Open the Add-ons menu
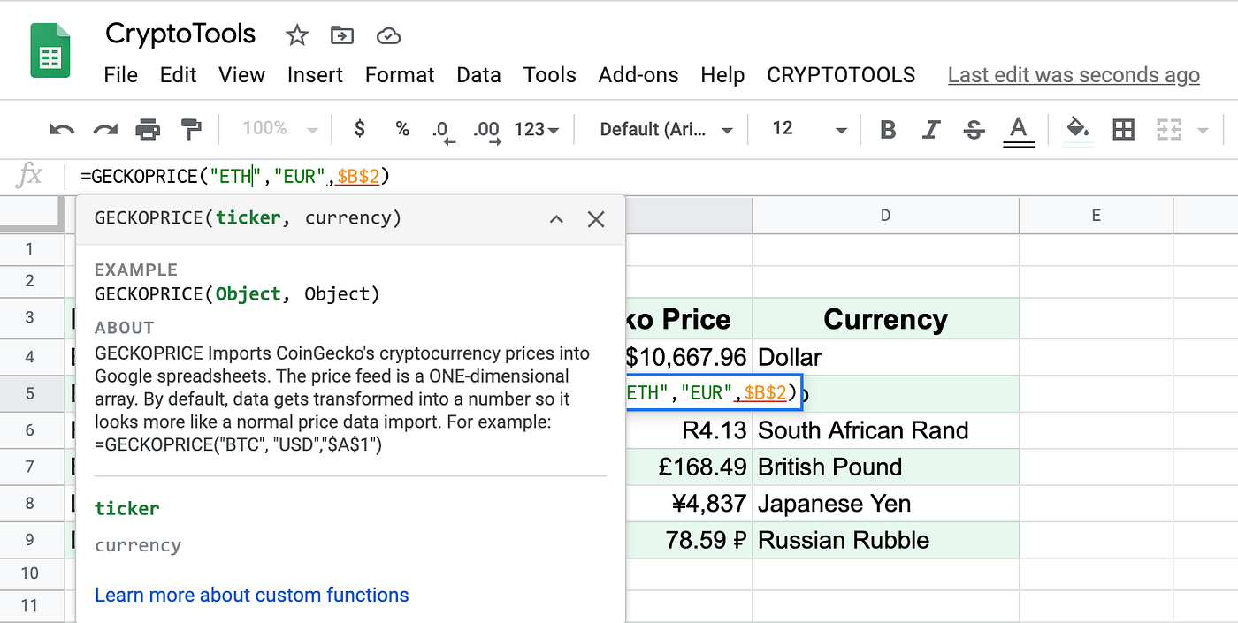The image size is (1238, 623). coord(638,75)
